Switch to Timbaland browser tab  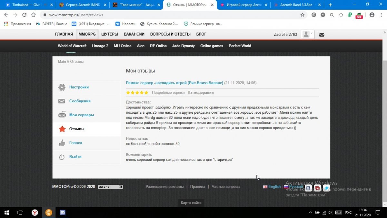(26, 5)
